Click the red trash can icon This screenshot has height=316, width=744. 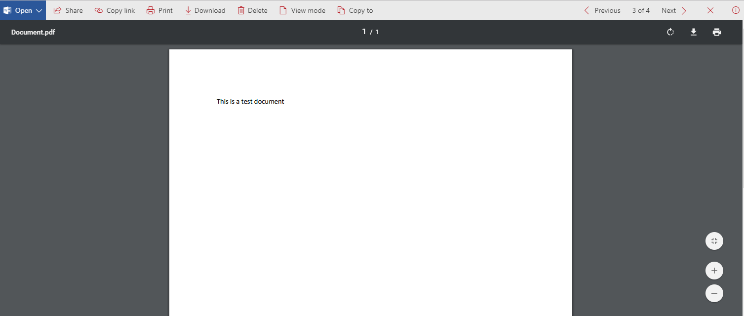click(x=241, y=10)
